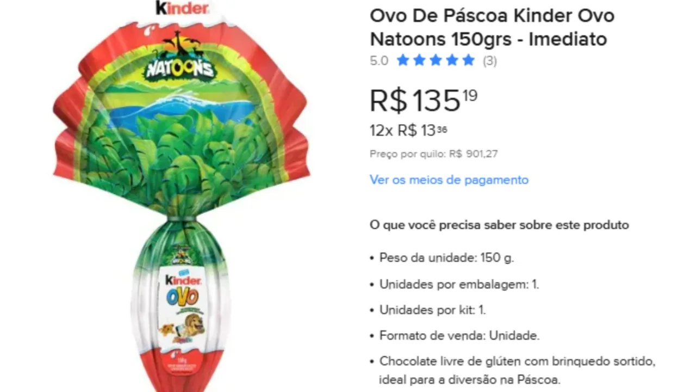The height and width of the screenshot is (392, 696).
Task: Click the Unidades por embalagem item
Action: (x=459, y=284)
